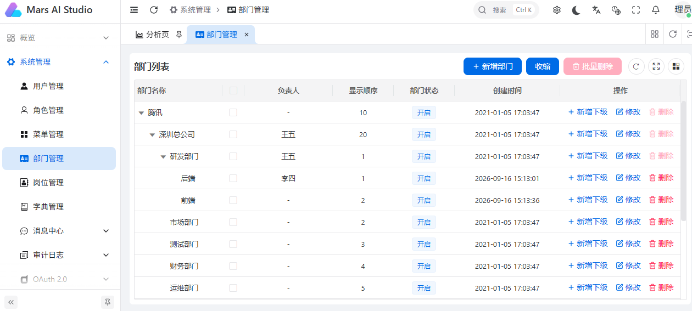Viewport: 692px width, 311px height.
Task: Open 角色管理 in sidebar
Action: (59, 110)
